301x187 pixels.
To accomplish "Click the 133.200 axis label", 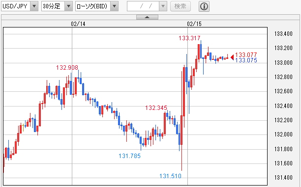I will coord(283,48).
